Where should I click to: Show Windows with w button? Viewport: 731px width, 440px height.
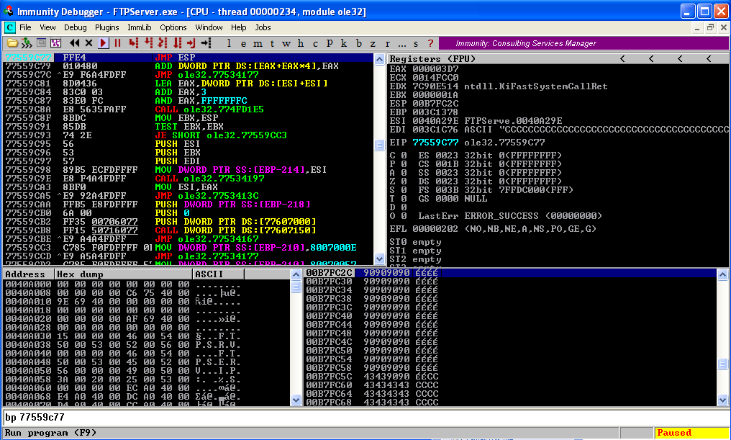286,43
